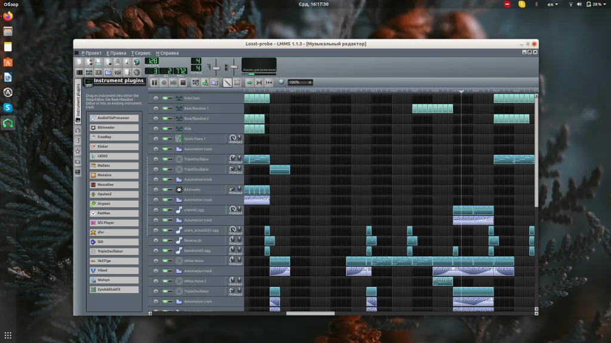Add a Beat/Bassline track
The width and height of the screenshot is (611, 343).
(x=195, y=83)
